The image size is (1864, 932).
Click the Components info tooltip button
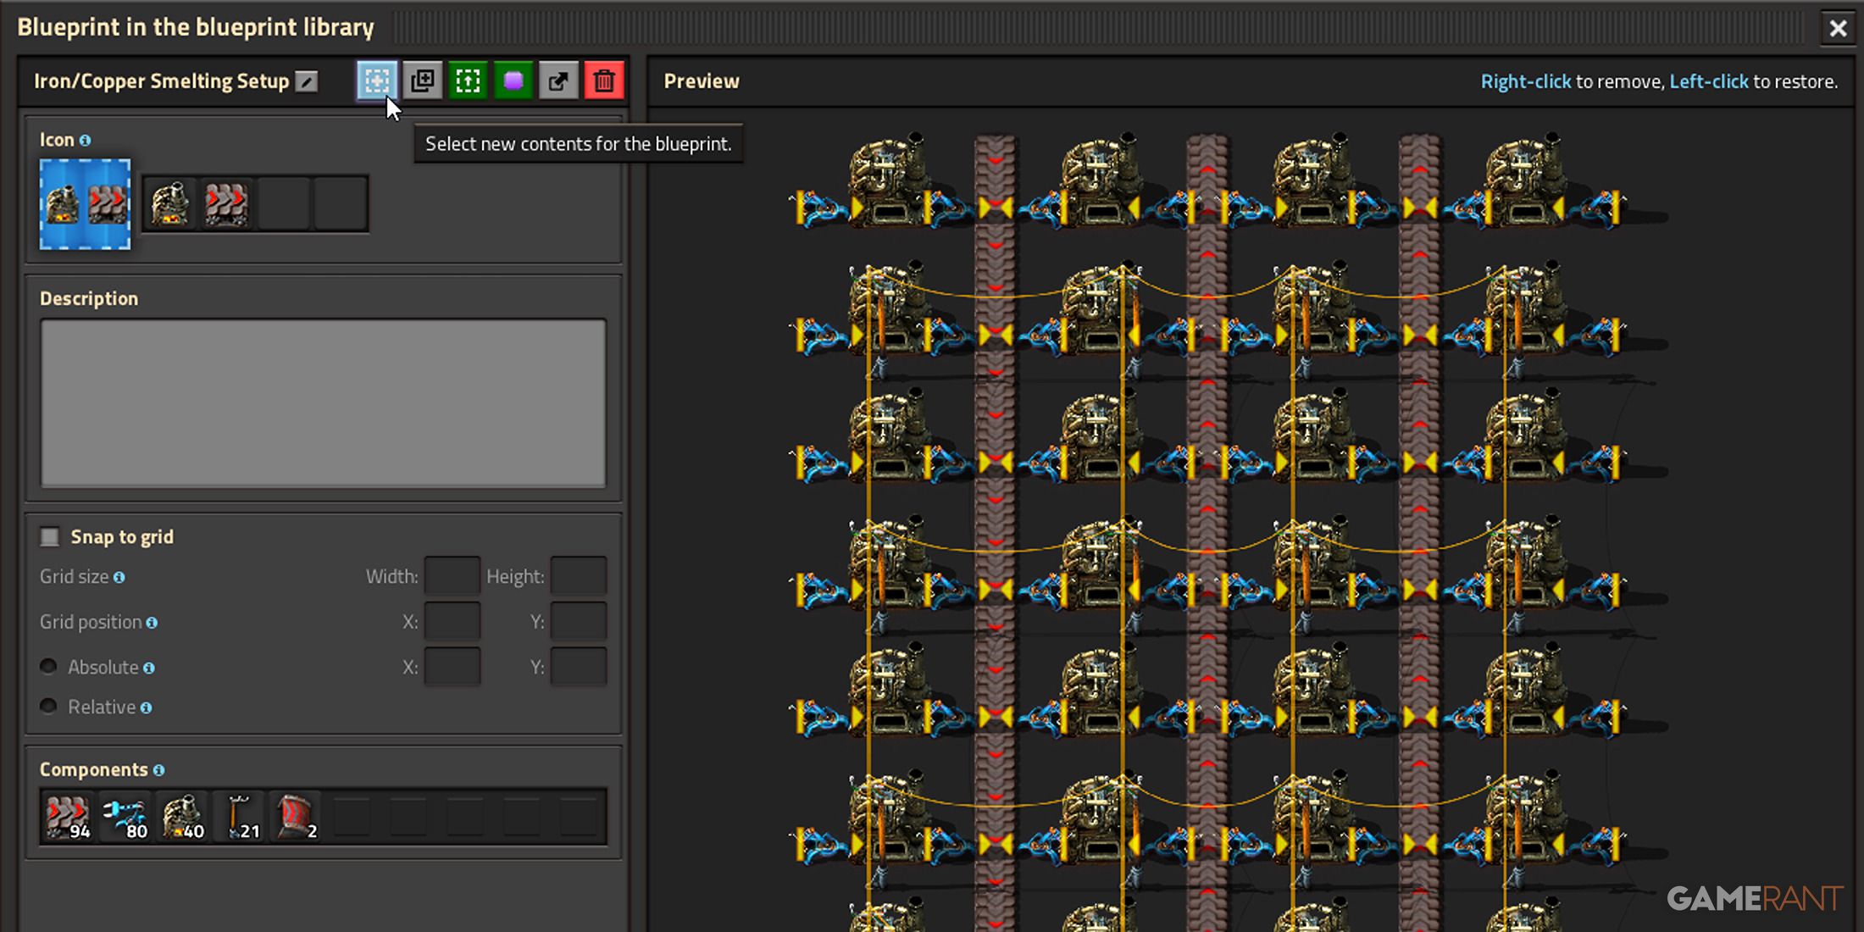coord(156,769)
